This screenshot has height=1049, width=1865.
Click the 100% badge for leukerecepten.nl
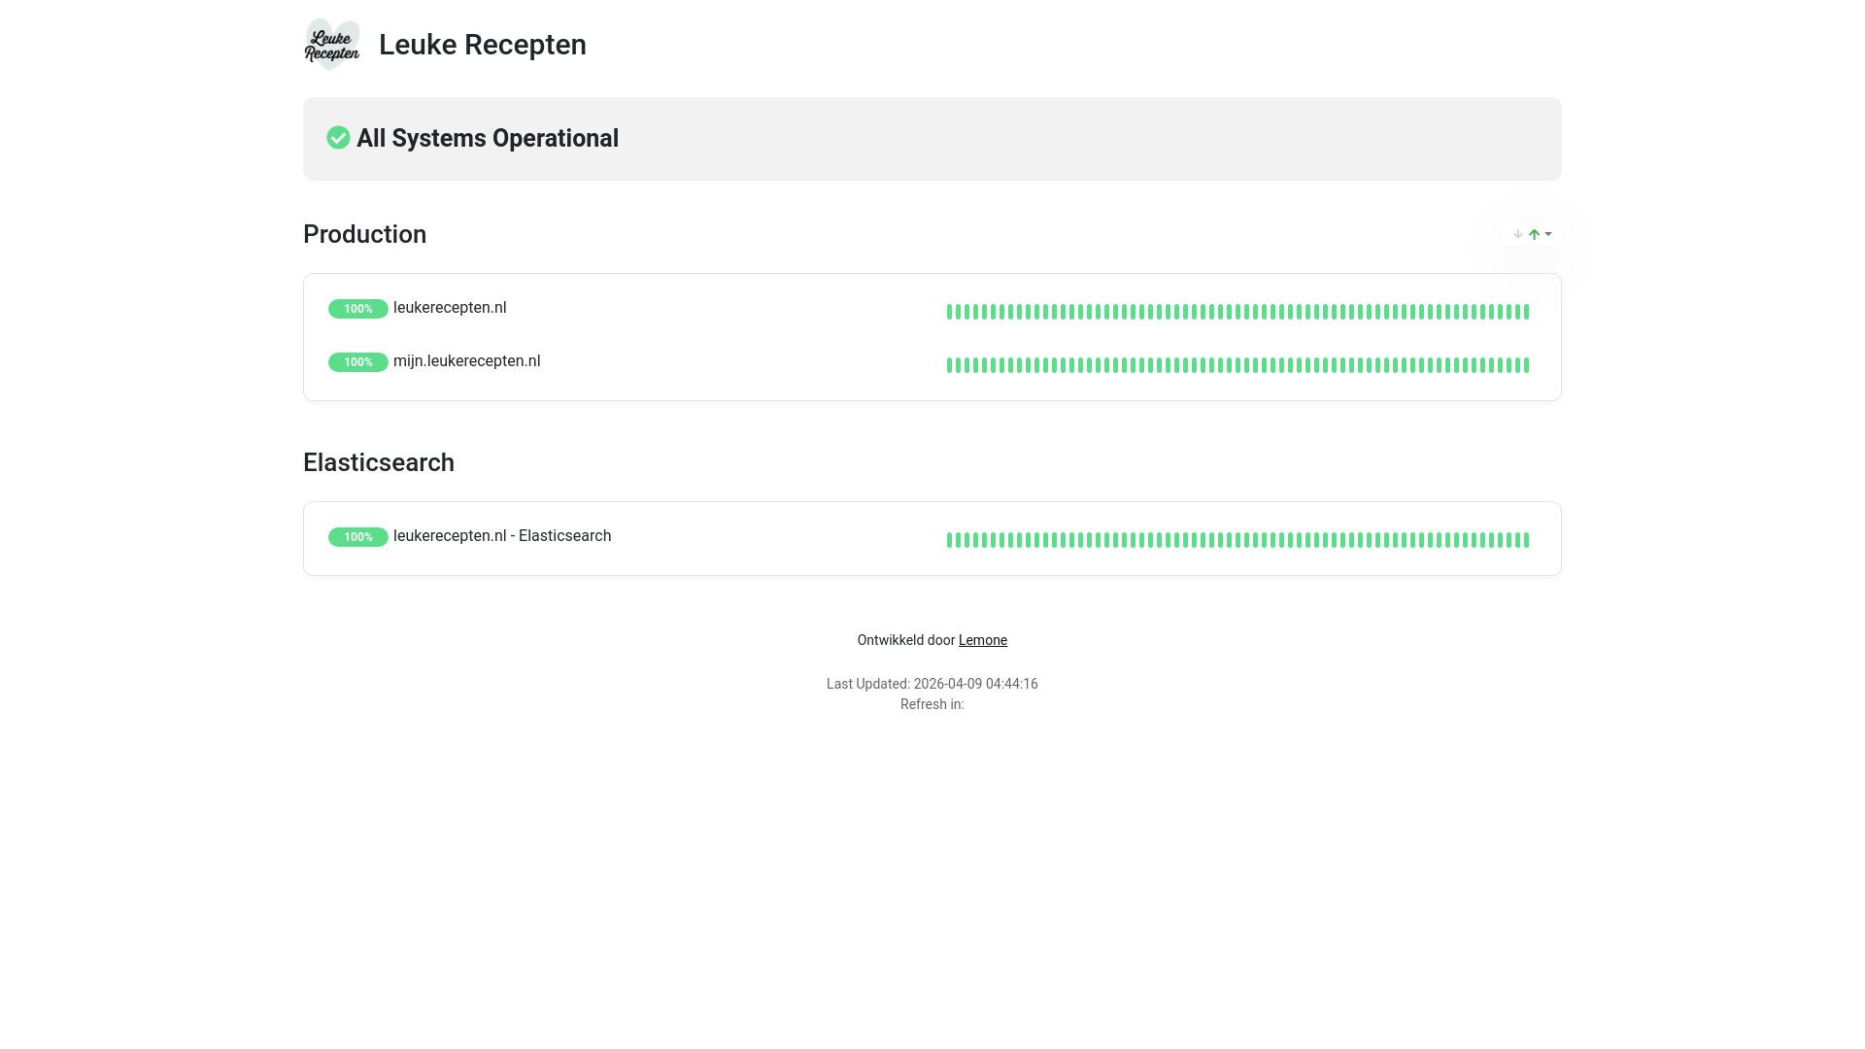tap(358, 309)
